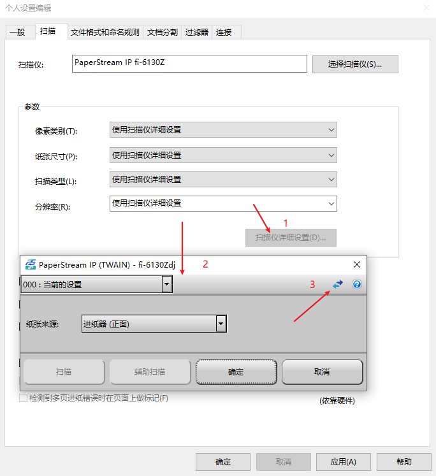
Task: Click the 辅助扫描 button
Action: pyautogui.click(x=150, y=372)
